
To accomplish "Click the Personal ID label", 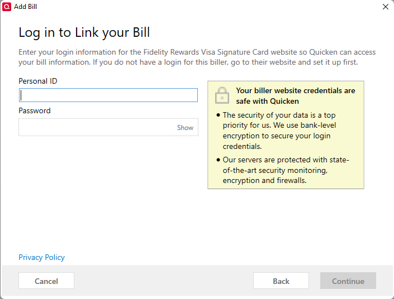I will point(38,81).
